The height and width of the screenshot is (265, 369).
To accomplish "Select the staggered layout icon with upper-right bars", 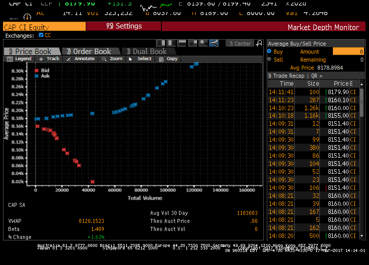I will (x=193, y=43).
